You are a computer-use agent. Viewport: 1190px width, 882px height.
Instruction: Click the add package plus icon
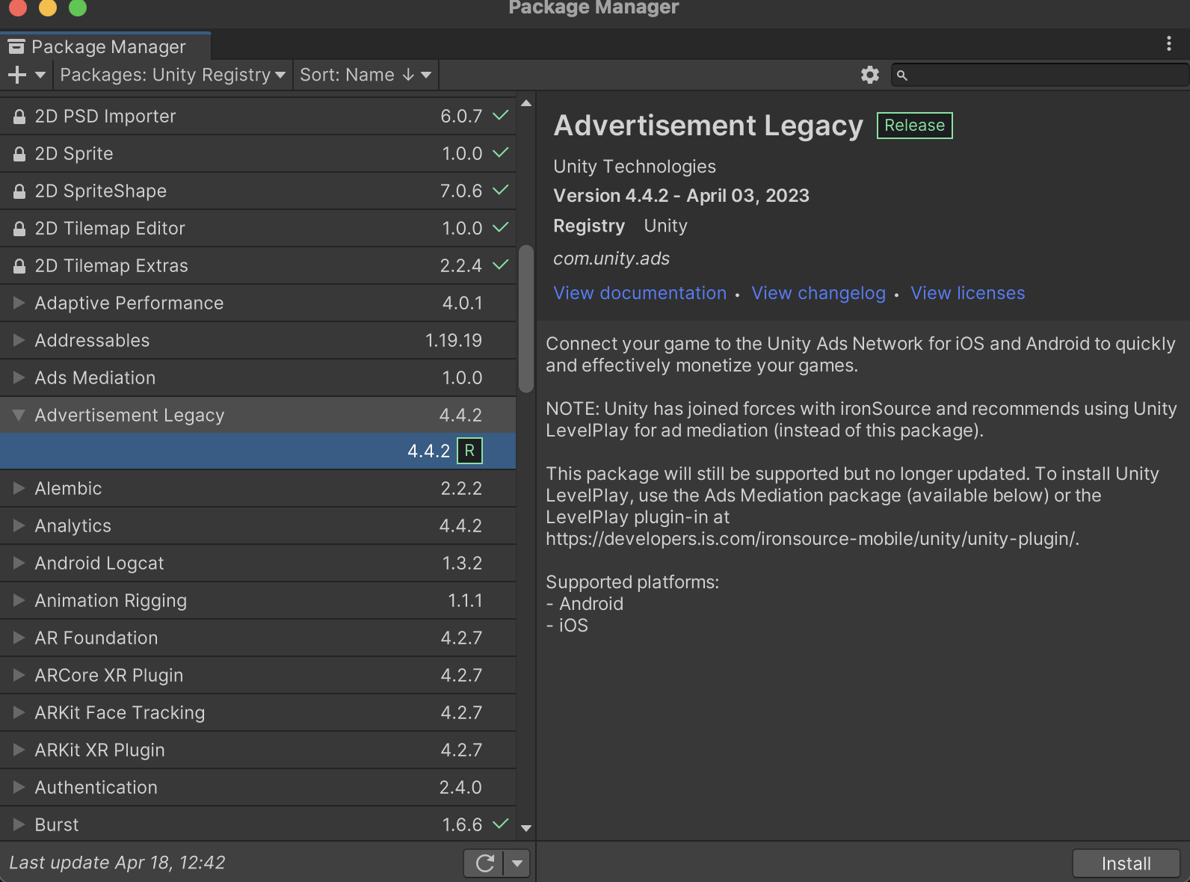16,75
